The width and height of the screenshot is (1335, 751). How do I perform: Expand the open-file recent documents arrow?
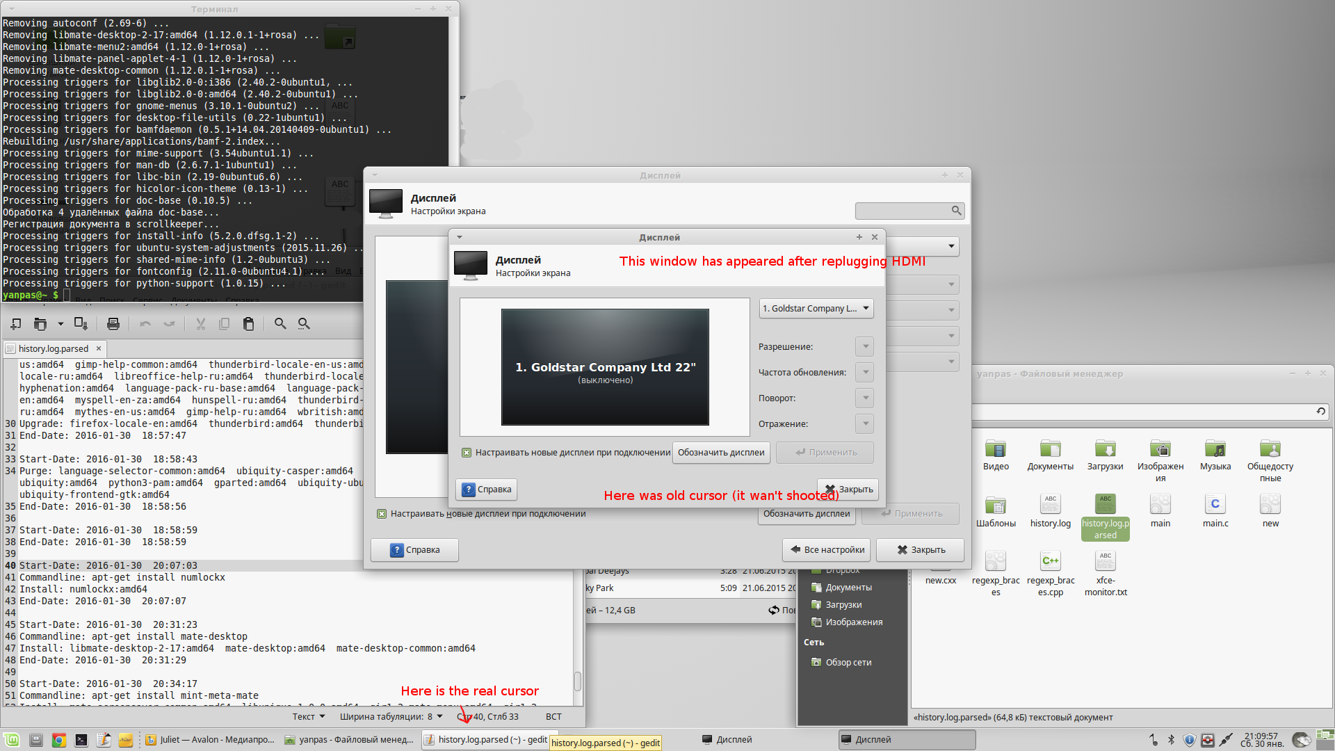tap(60, 324)
